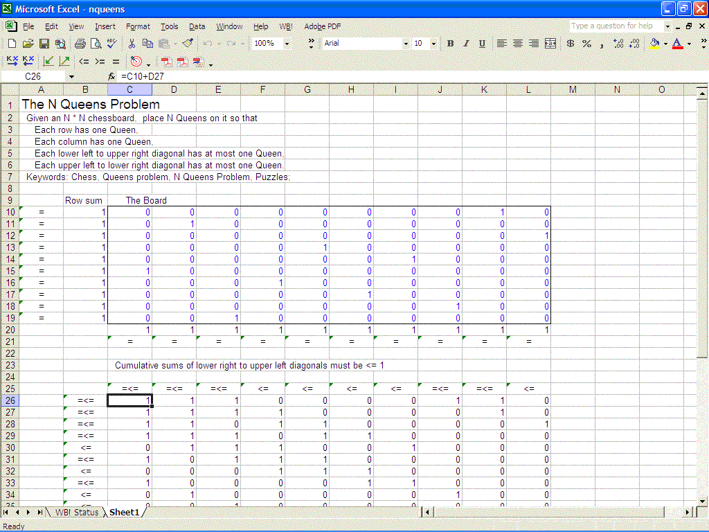Open the Zoom 100% dropdown
Screen dimensions: 709x532
click(x=287, y=44)
